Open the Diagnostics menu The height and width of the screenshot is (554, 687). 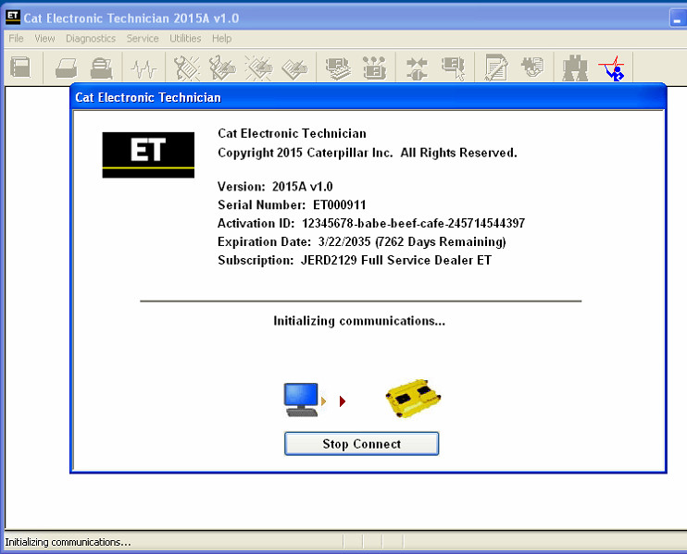click(91, 39)
